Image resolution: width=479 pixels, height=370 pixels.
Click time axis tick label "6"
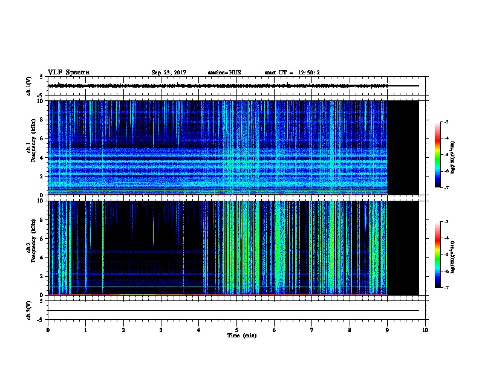point(274,330)
